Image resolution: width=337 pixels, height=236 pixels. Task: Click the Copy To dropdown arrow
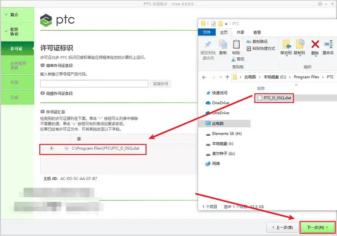click(x=300, y=56)
